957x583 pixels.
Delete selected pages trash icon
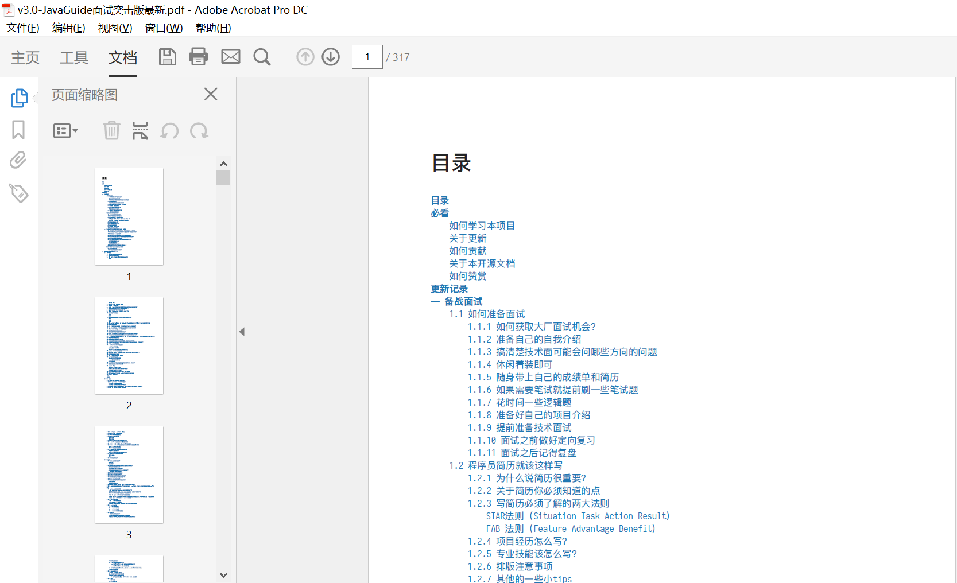(x=111, y=131)
